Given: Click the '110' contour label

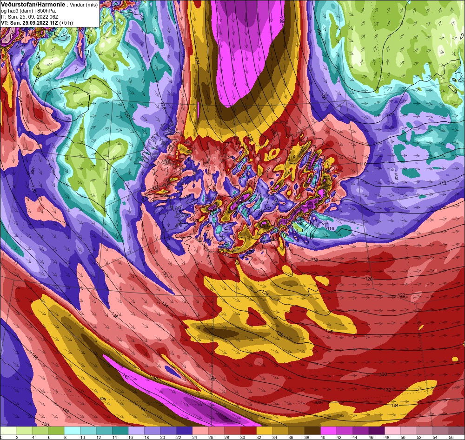Looking at the screenshot, I should [x=363, y=164].
